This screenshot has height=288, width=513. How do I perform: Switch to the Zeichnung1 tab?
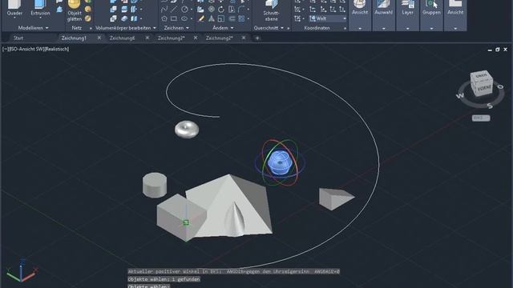click(x=74, y=38)
